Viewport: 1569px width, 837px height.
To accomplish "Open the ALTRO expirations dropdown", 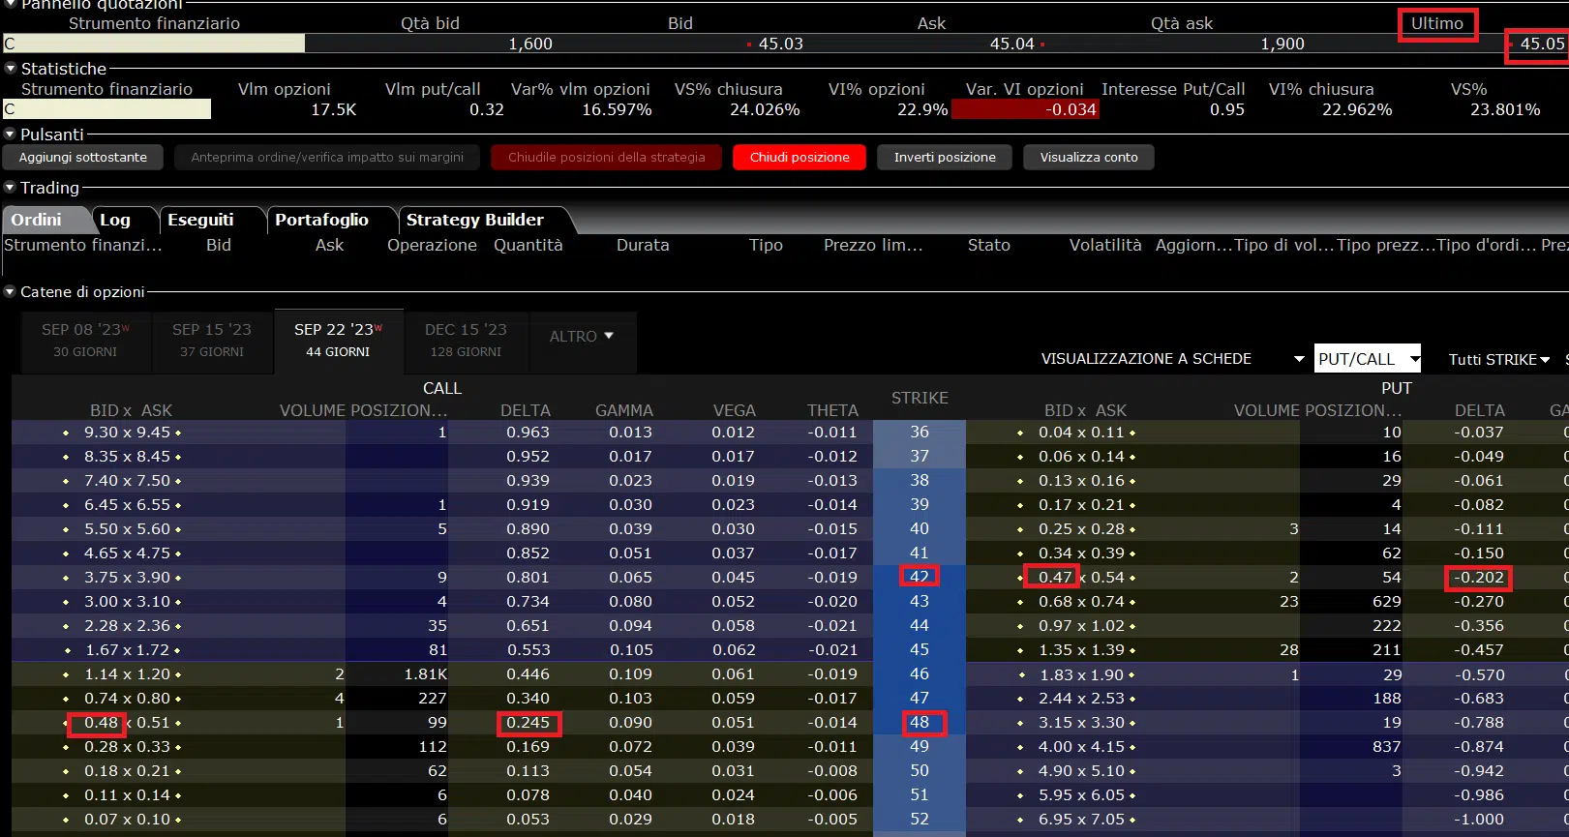I will pyautogui.click(x=582, y=337).
